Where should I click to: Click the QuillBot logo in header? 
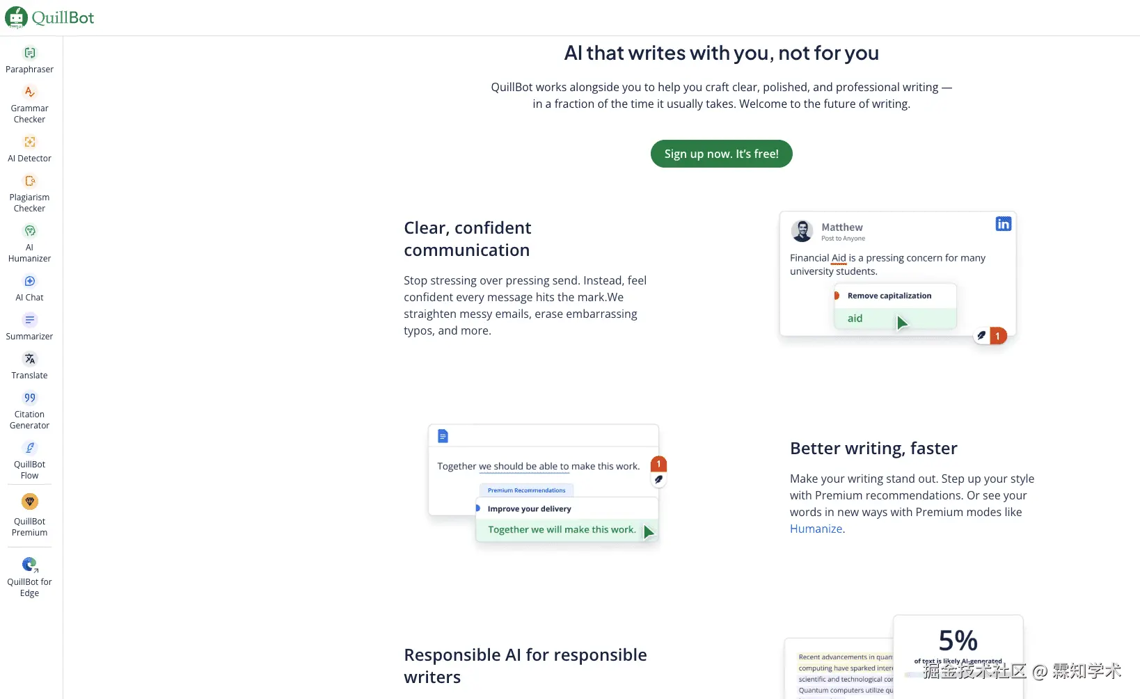point(49,17)
